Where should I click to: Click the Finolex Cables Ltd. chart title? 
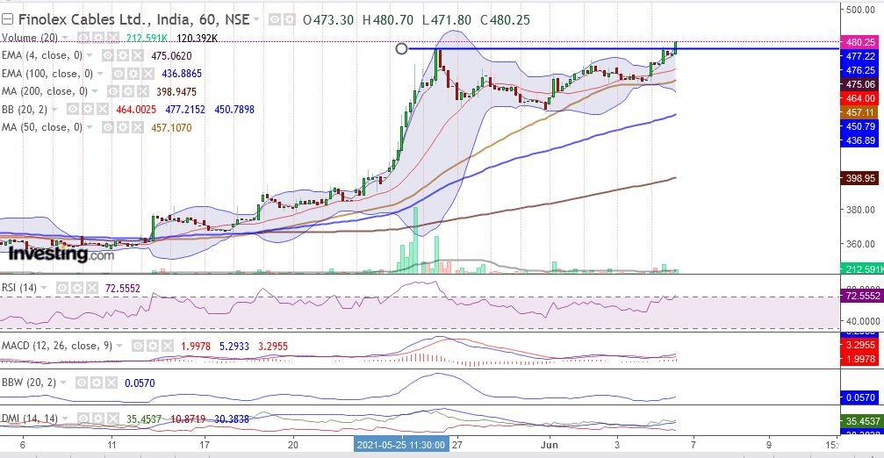click(133, 19)
